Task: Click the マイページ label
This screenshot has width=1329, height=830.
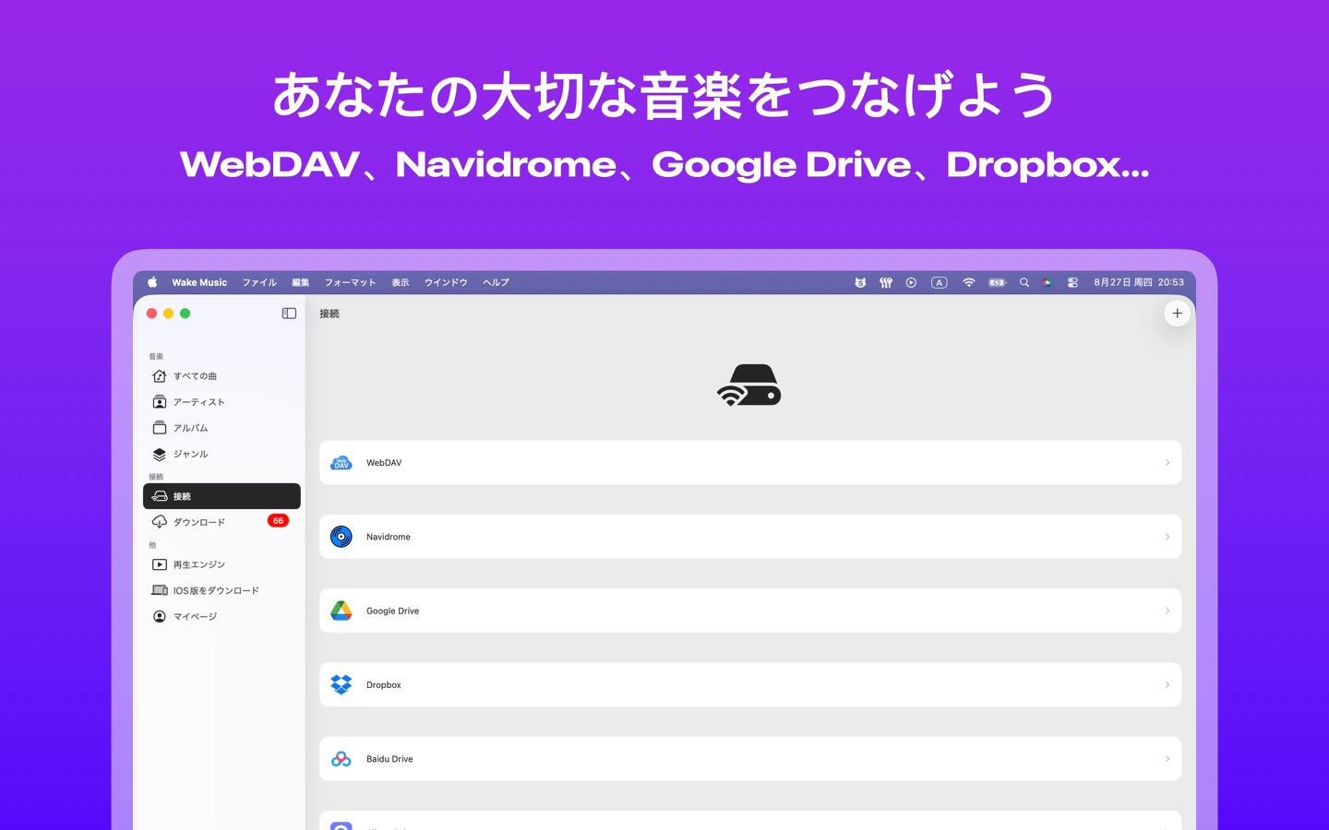Action: click(195, 616)
